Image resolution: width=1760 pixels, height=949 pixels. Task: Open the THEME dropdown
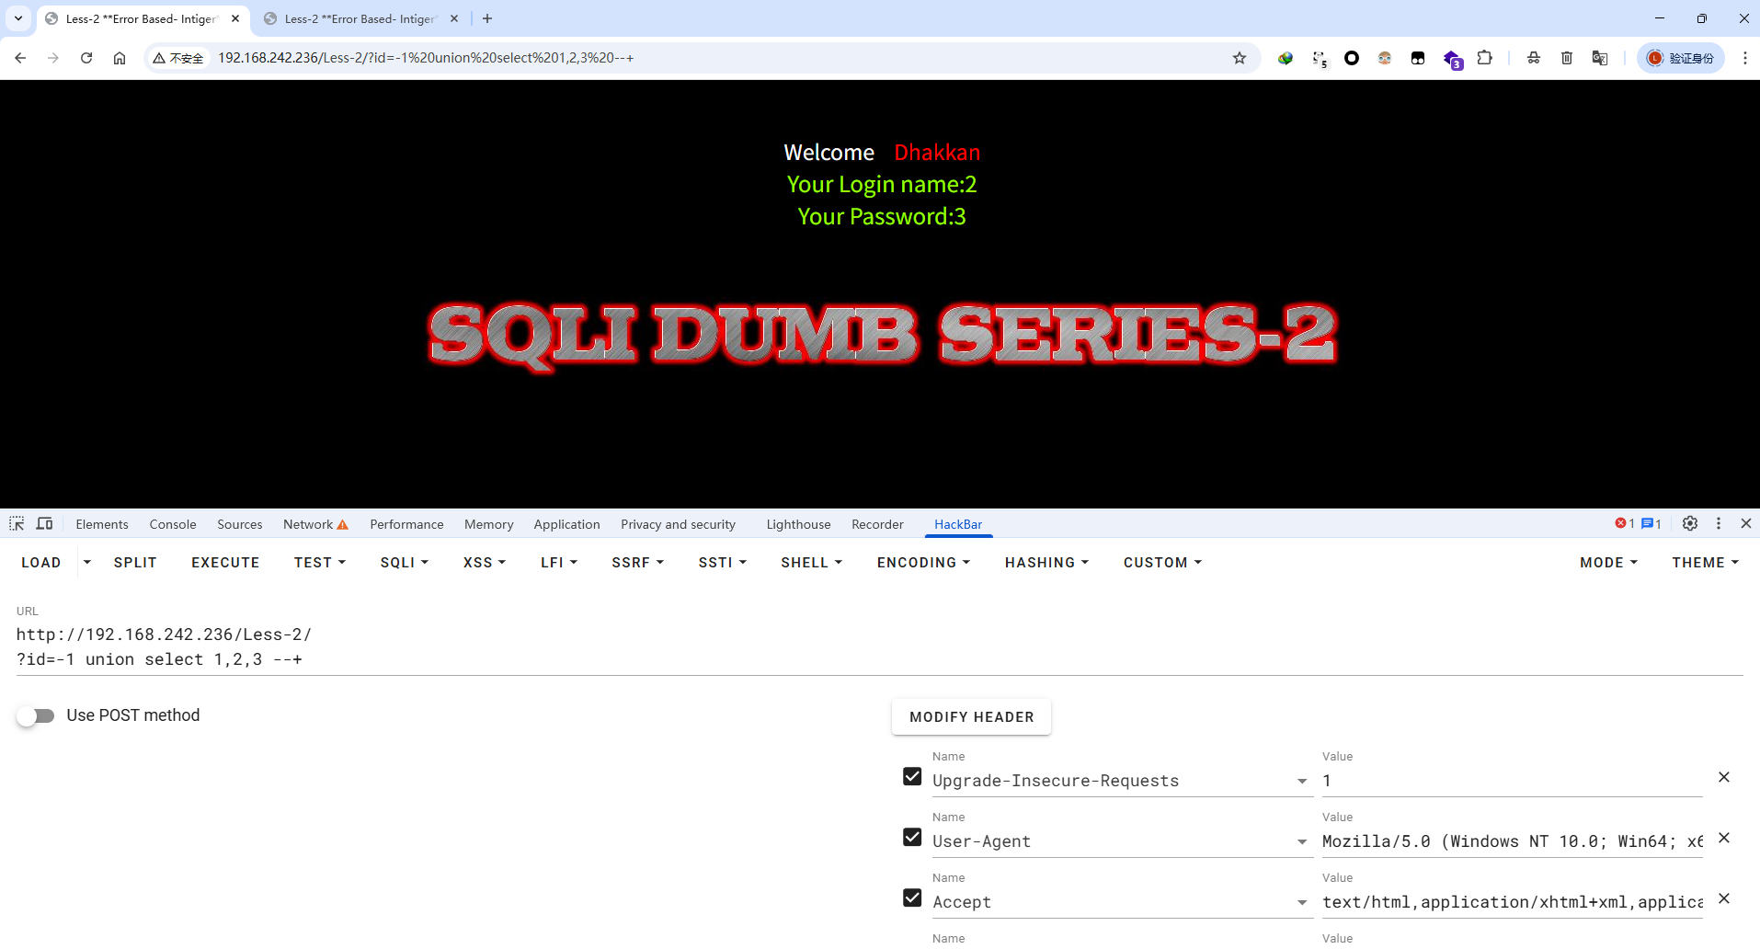point(1706,563)
